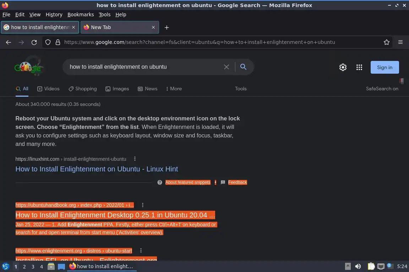The height and width of the screenshot is (272, 409).
Task: Click inside the Google search field
Action: pos(145,67)
